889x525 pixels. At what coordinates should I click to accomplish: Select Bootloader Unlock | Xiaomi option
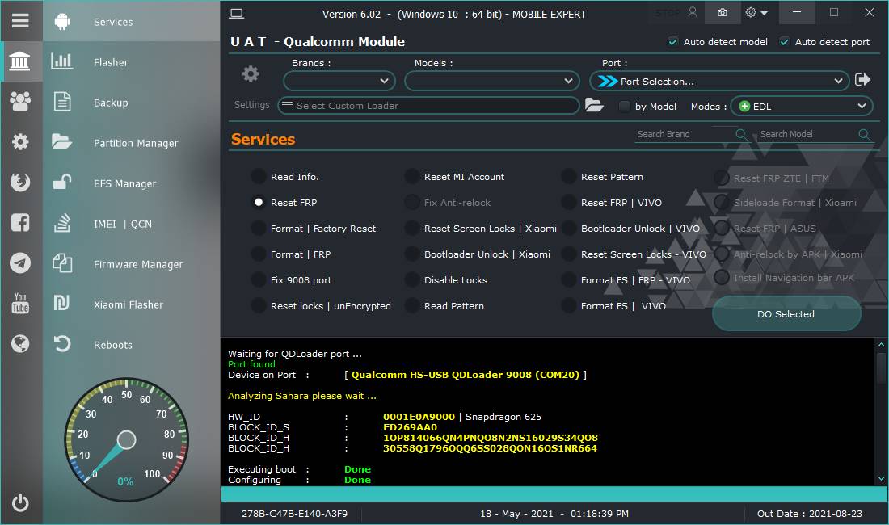coord(412,254)
